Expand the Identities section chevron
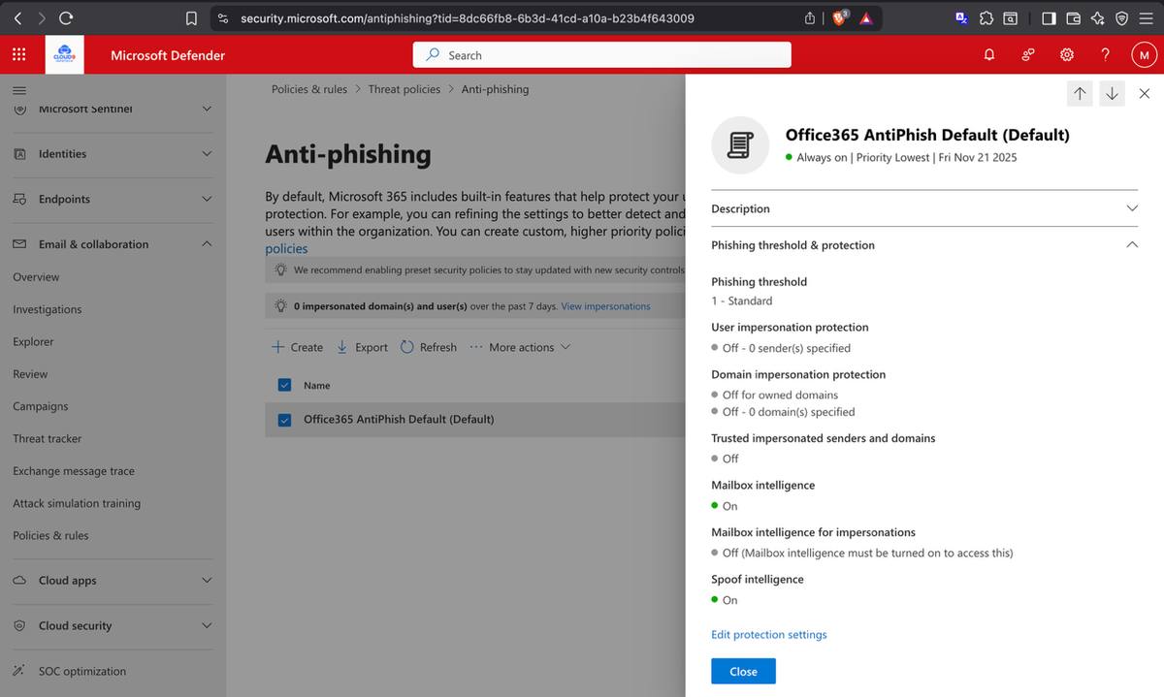The width and height of the screenshot is (1164, 697). [x=207, y=153]
